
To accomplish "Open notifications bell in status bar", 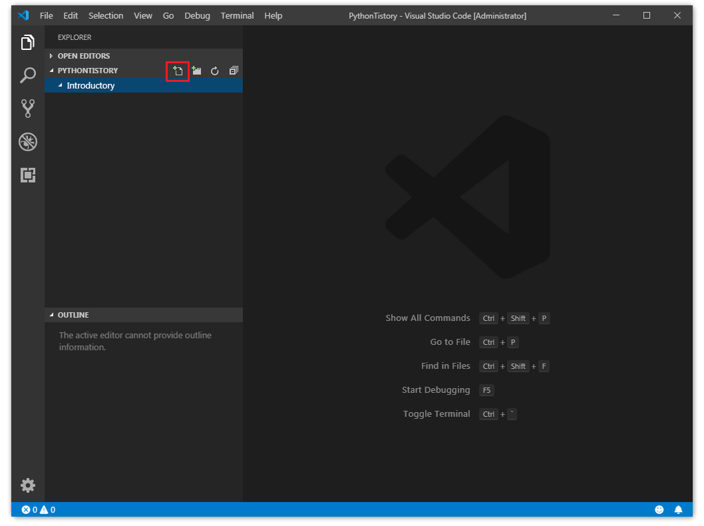I will (x=679, y=509).
